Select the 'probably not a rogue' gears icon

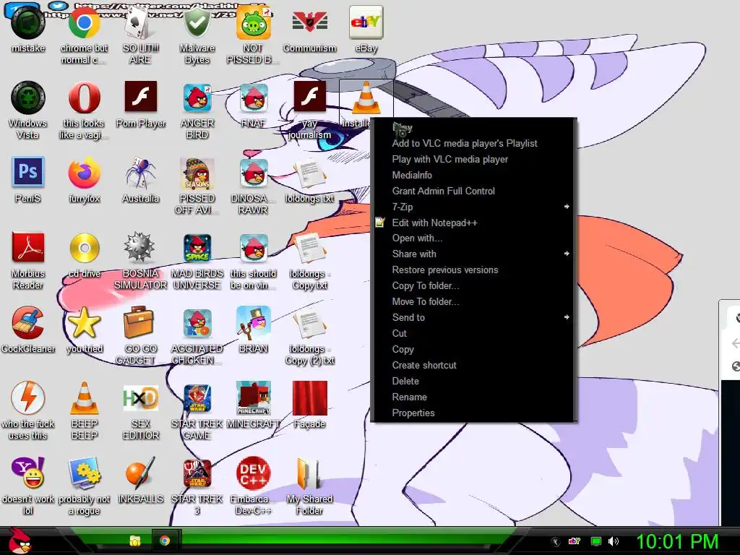click(84, 473)
